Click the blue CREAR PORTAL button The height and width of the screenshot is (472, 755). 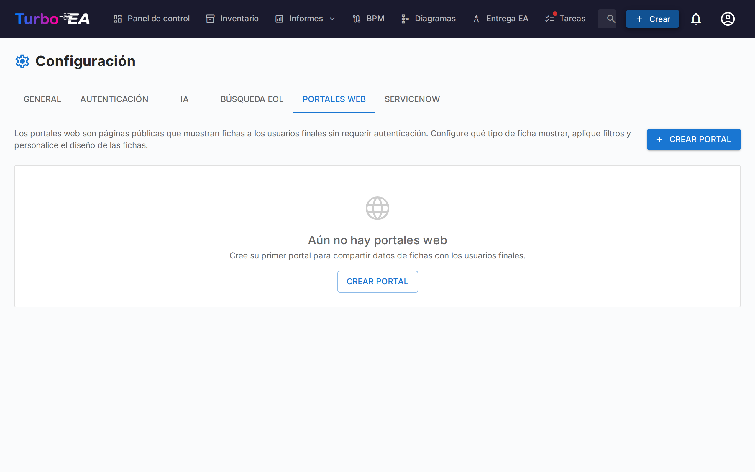pos(694,139)
